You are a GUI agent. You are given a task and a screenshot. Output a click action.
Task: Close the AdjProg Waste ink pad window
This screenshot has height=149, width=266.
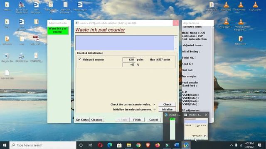[x=176, y=23]
